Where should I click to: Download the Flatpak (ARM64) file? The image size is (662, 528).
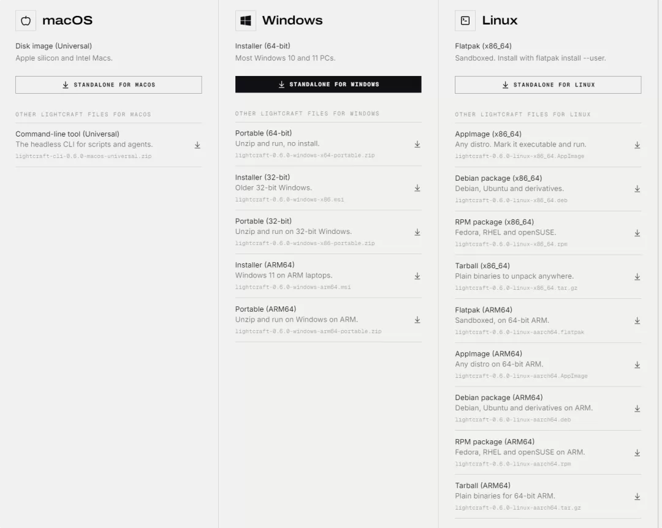[637, 321]
